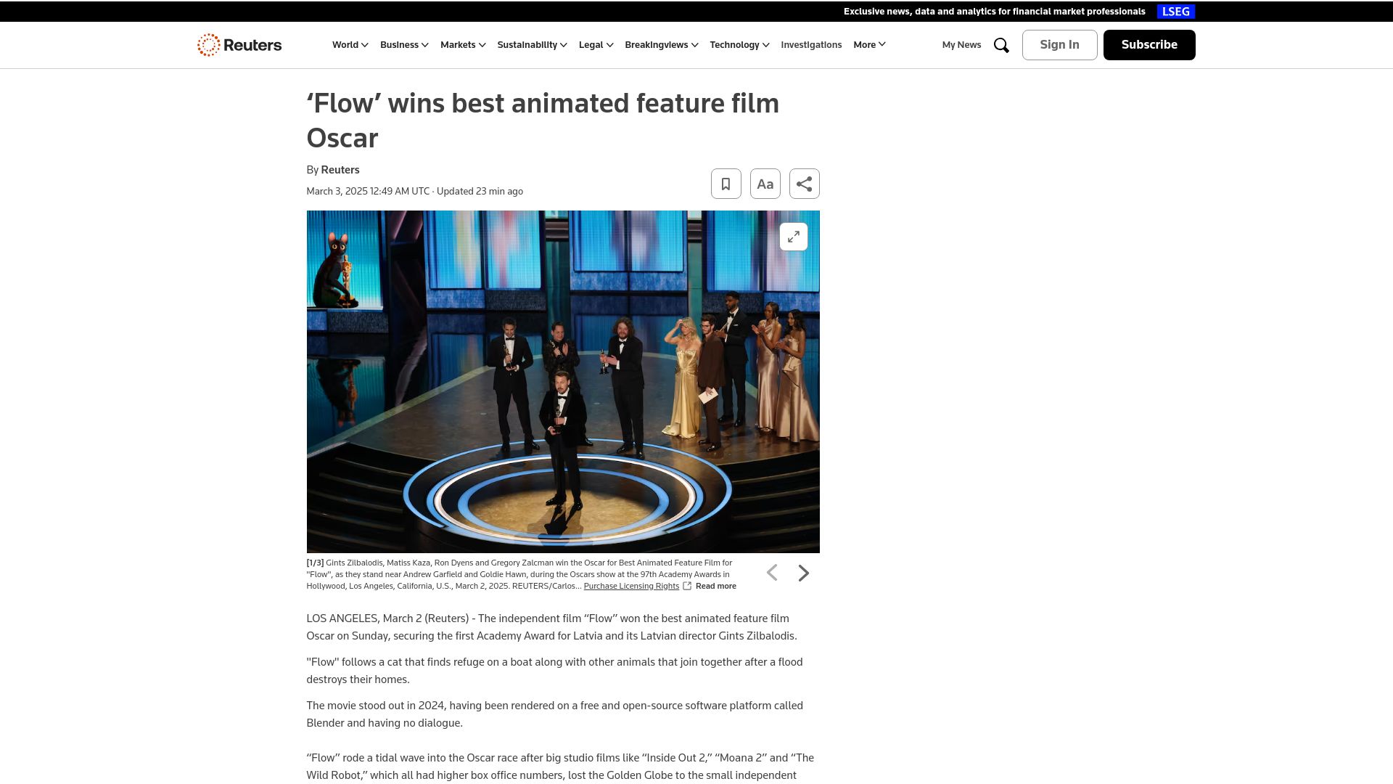1393x784 pixels.
Task: Click the Sign In button
Action: pos(1059,45)
